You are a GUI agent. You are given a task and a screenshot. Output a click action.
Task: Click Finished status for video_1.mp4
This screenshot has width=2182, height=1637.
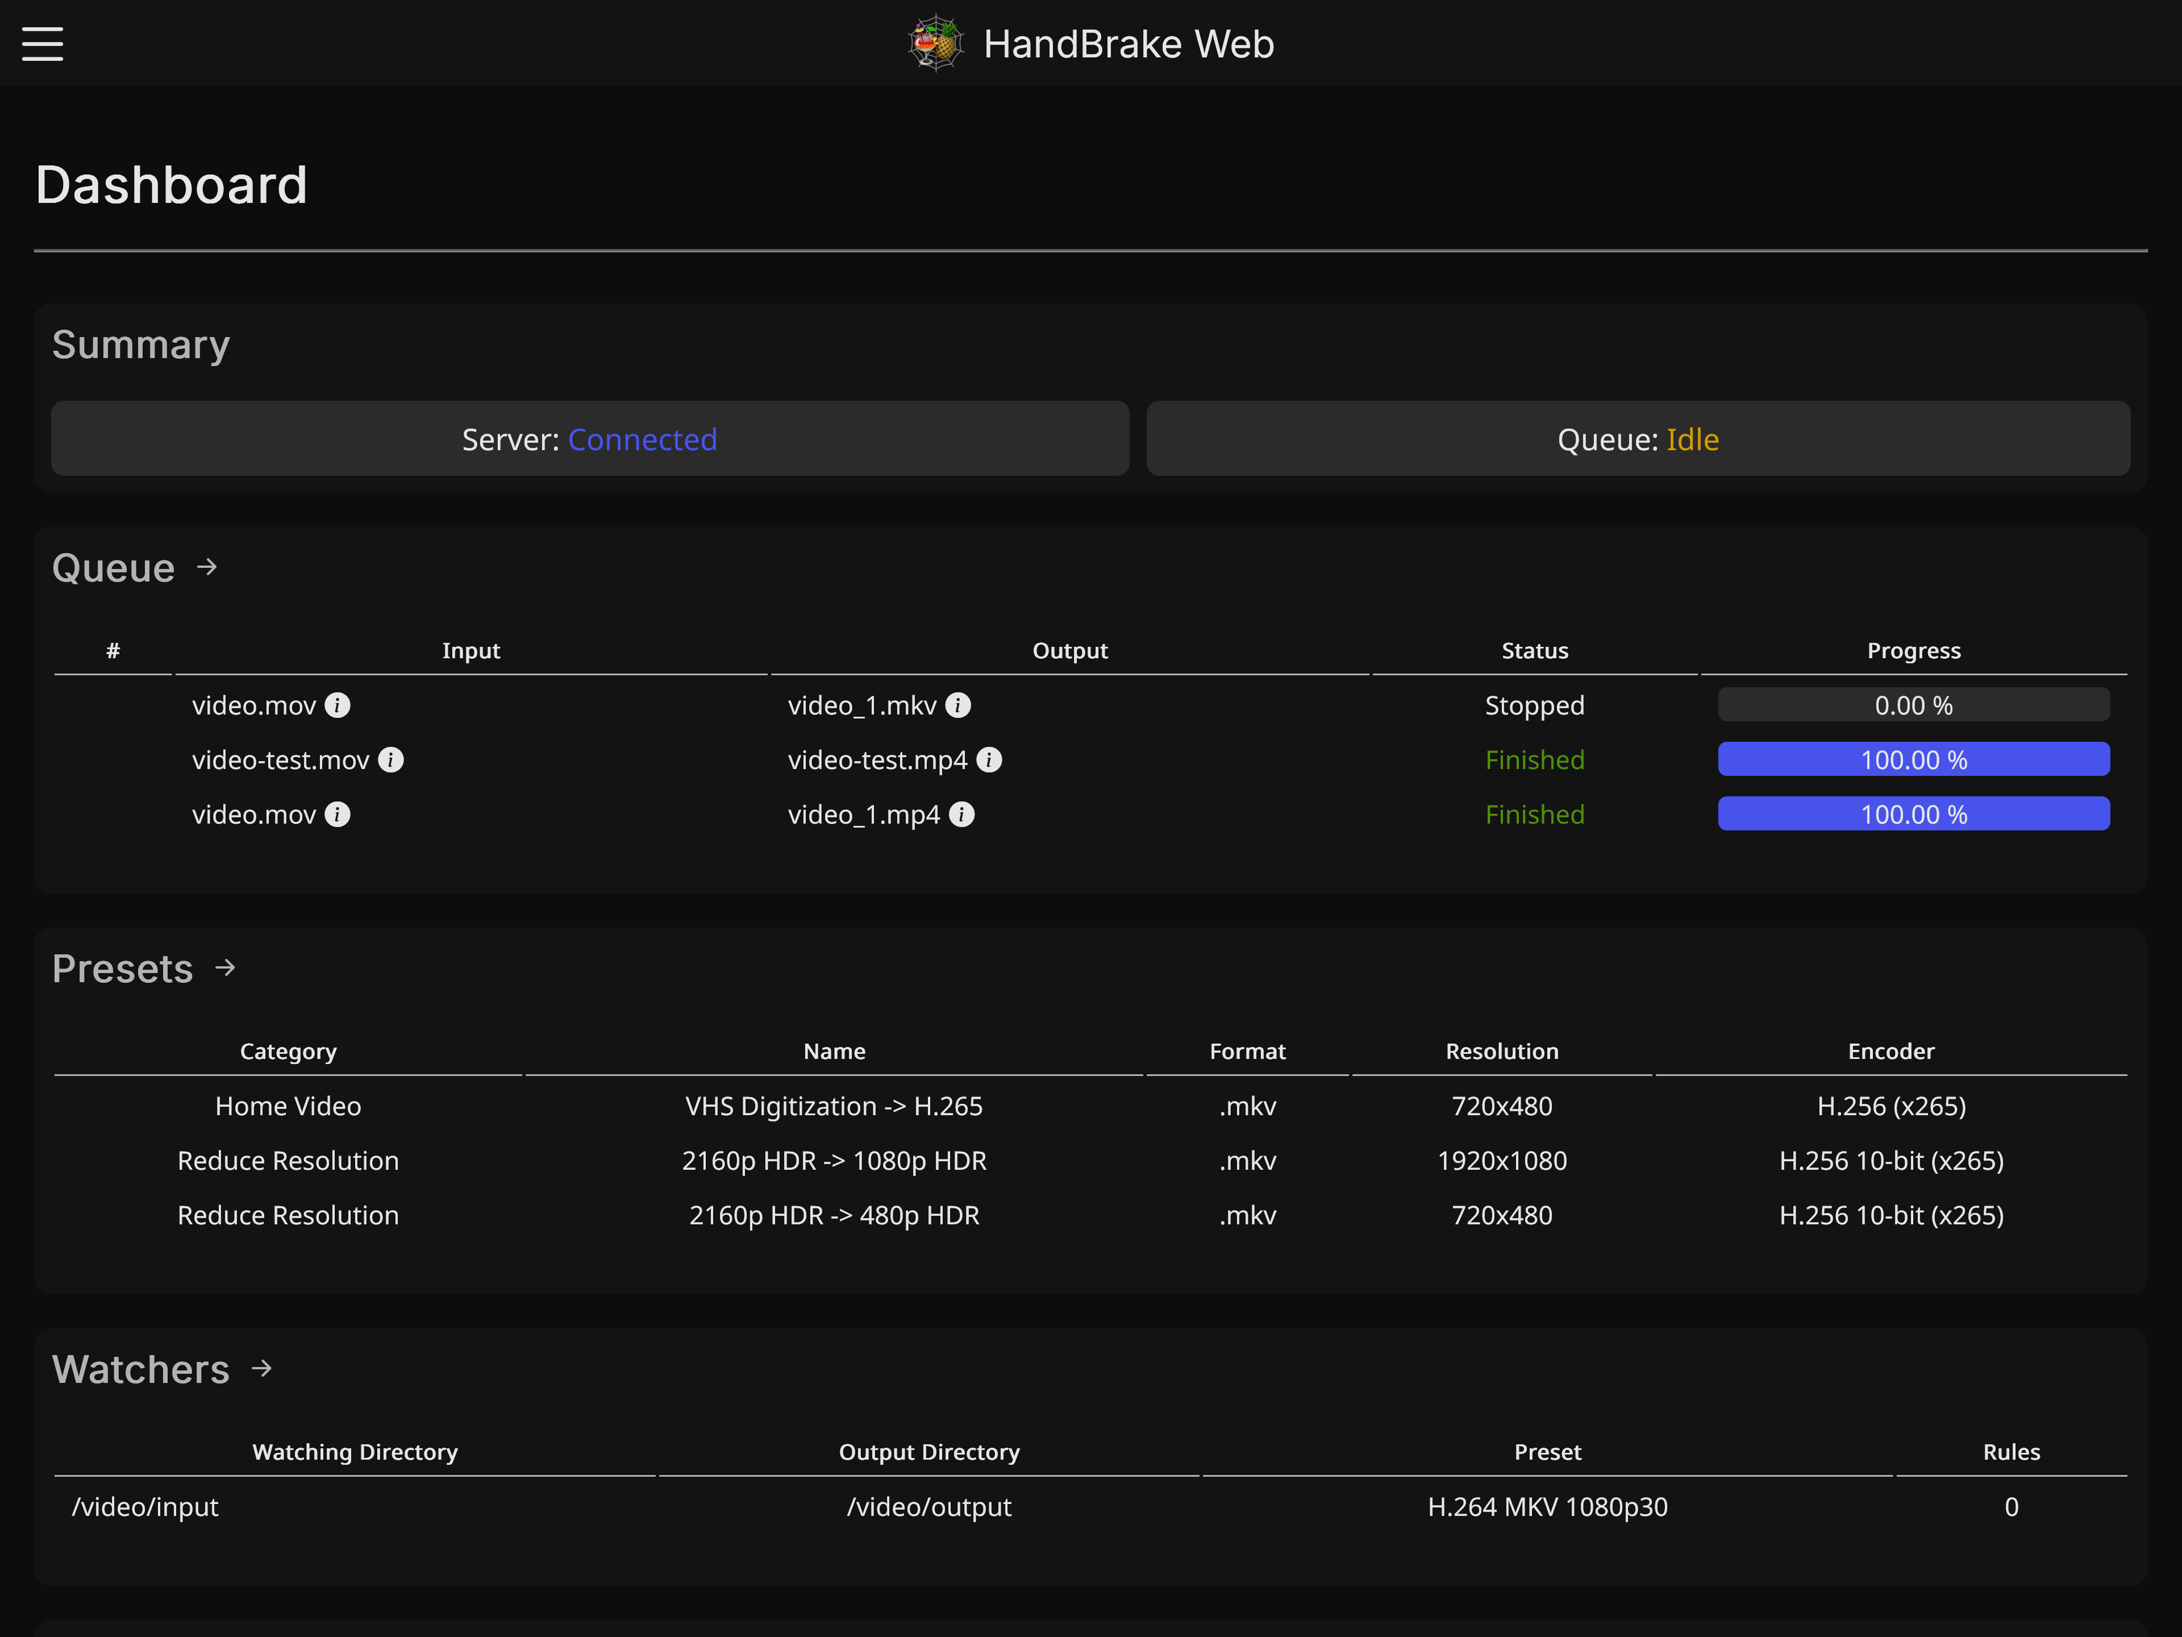coord(1535,814)
